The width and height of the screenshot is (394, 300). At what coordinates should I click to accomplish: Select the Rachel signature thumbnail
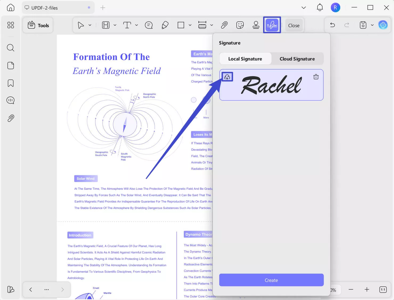271,85
